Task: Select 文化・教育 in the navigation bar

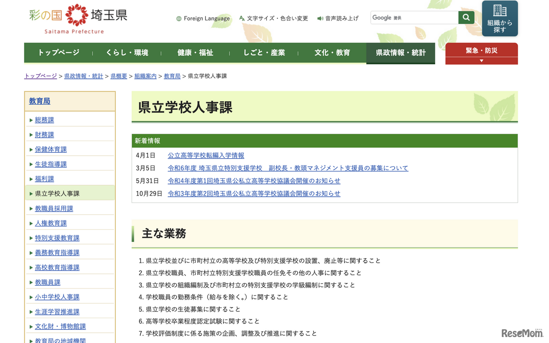Action: [x=332, y=53]
